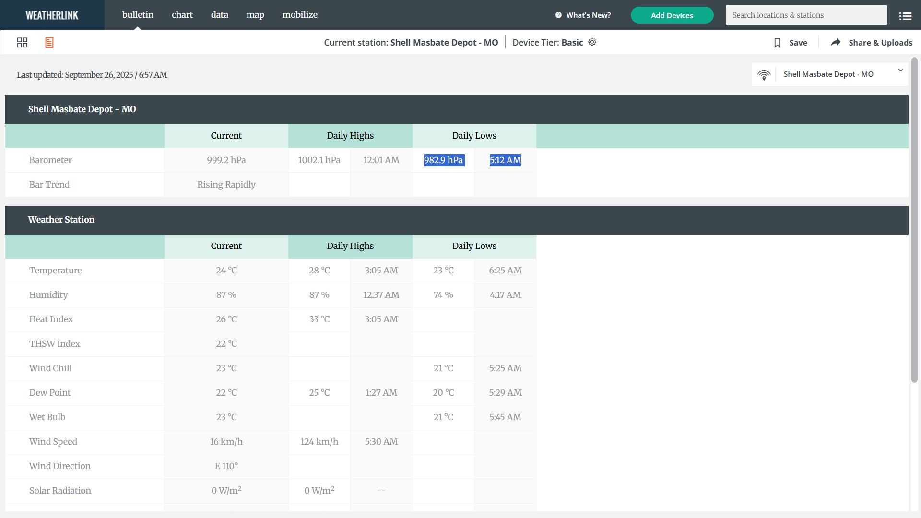Open the chart tab
Viewport: 921px width, 518px height.
point(182,15)
